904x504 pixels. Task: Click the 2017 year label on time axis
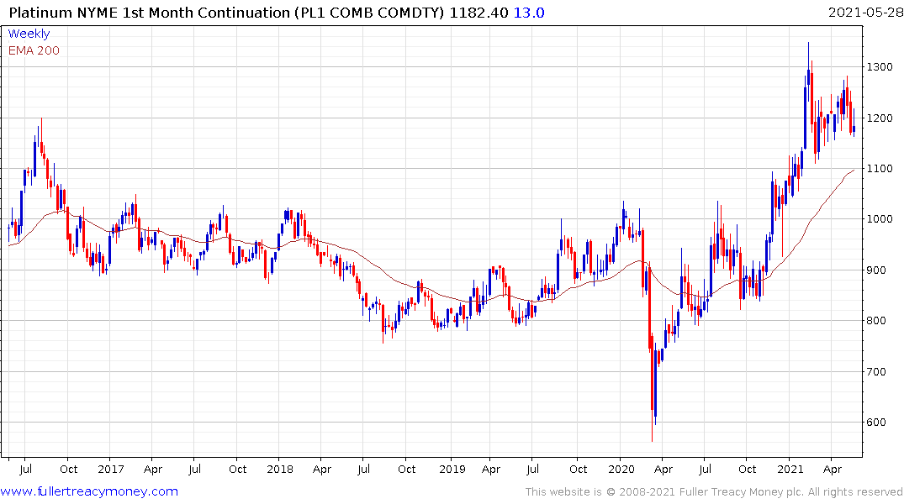point(111,469)
